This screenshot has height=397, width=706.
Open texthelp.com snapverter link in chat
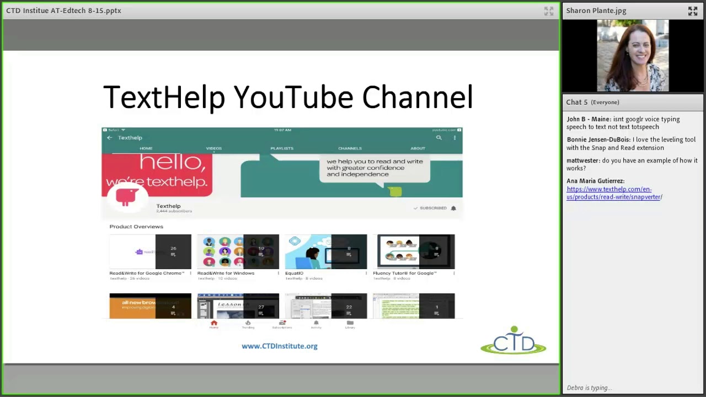pos(614,193)
